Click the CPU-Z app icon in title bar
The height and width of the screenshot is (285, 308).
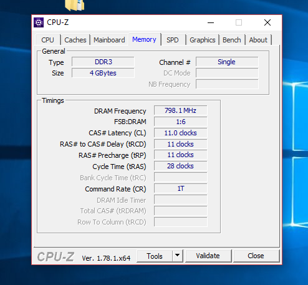point(39,22)
